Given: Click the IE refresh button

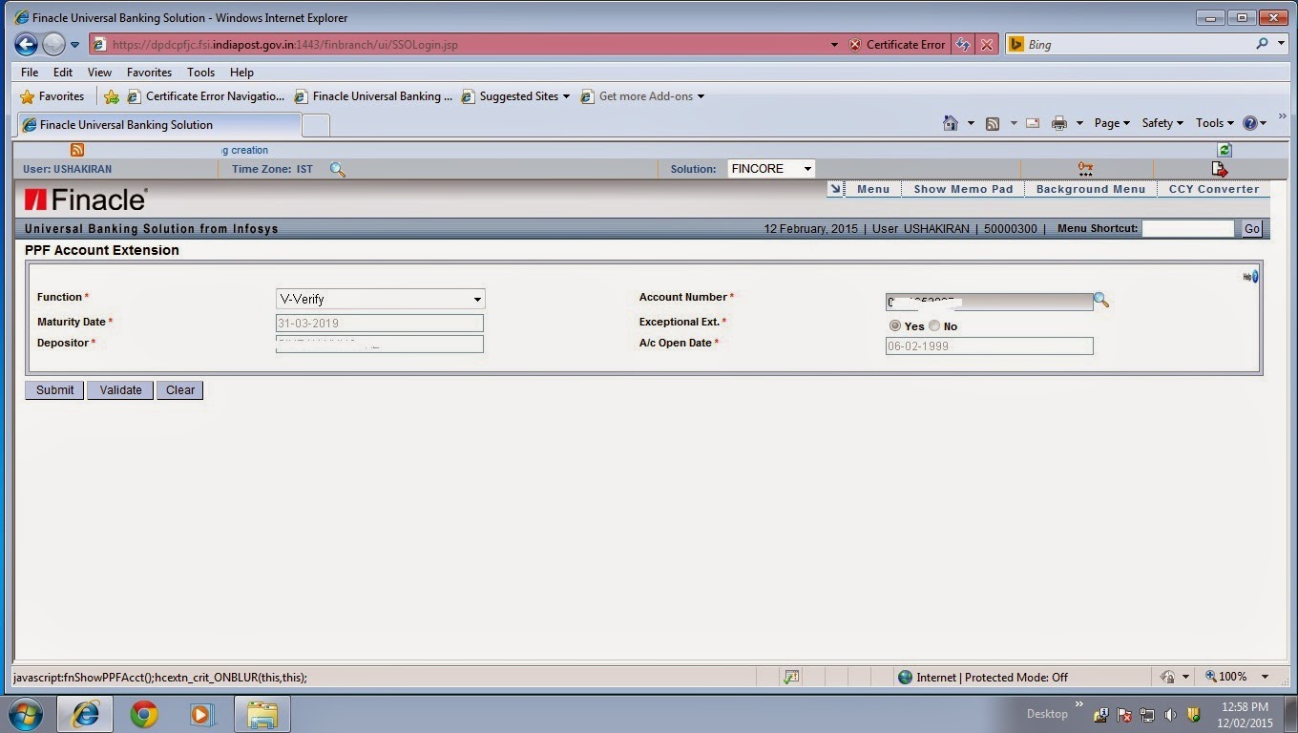Looking at the screenshot, I should tap(963, 45).
